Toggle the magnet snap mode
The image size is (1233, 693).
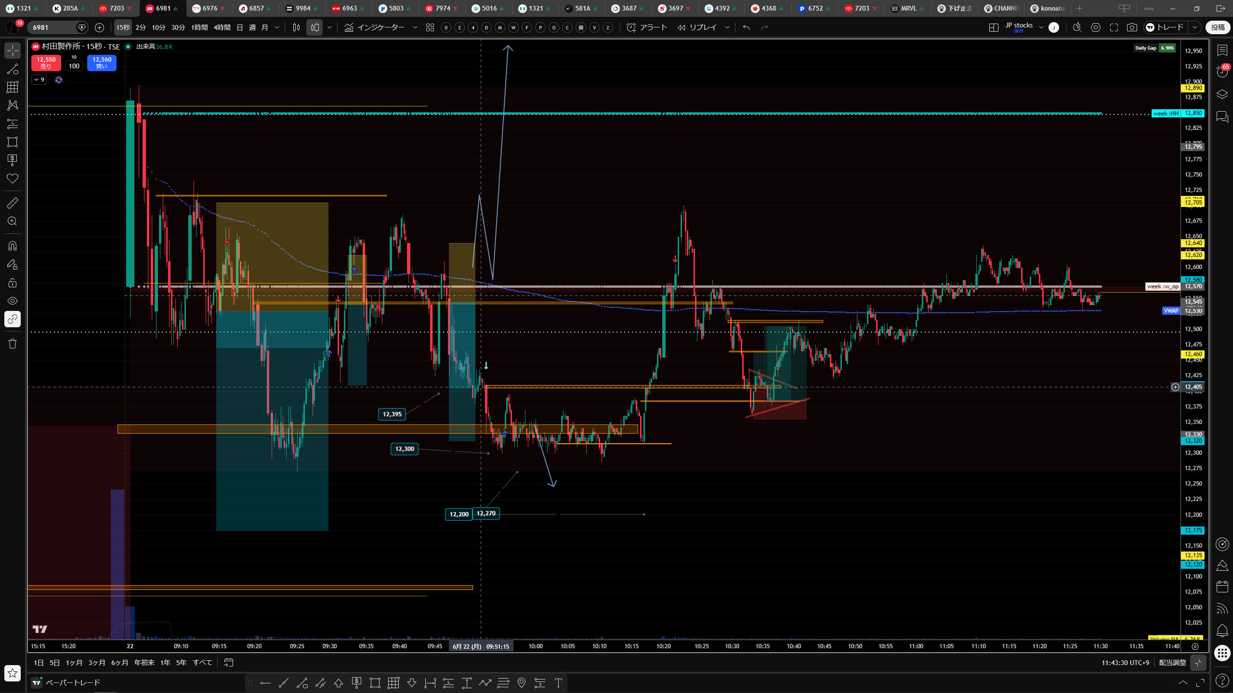(x=13, y=246)
